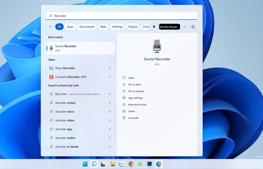Click the search magnifier in the search box
The height and width of the screenshot is (169, 263).
(x=51, y=16)
